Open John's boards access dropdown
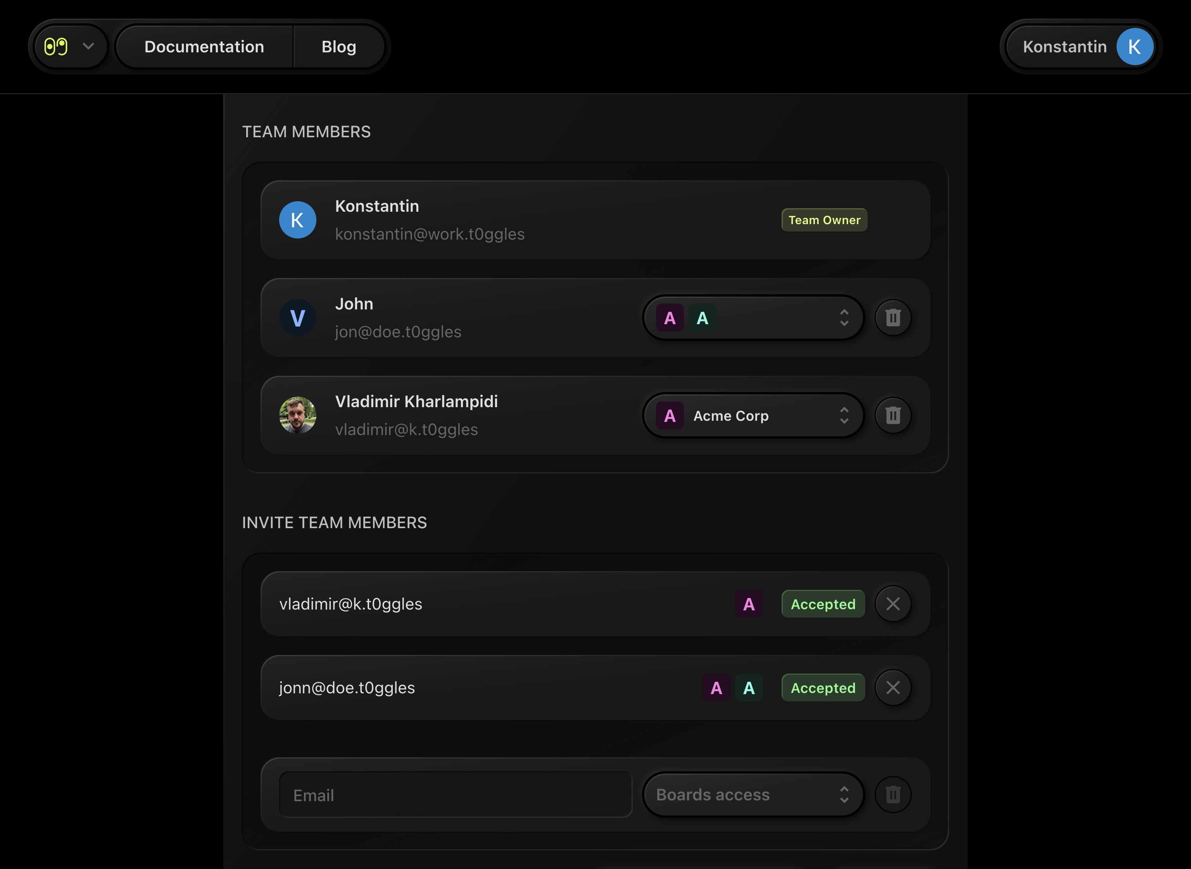Viewport: 1191px width, 869px height. coord(753,318)
